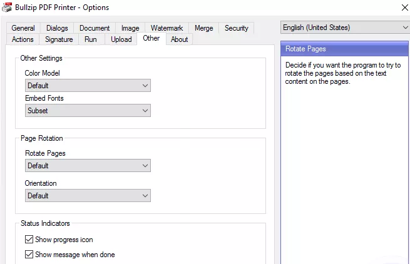This screenshot has width=410, height=264.
Task: Close the Options window
Action: (404, 8)
